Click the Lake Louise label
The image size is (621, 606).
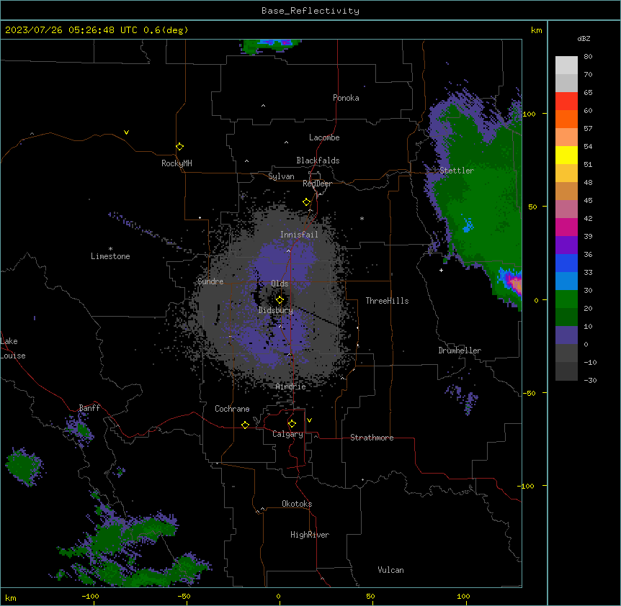click(x=13, y=348)
